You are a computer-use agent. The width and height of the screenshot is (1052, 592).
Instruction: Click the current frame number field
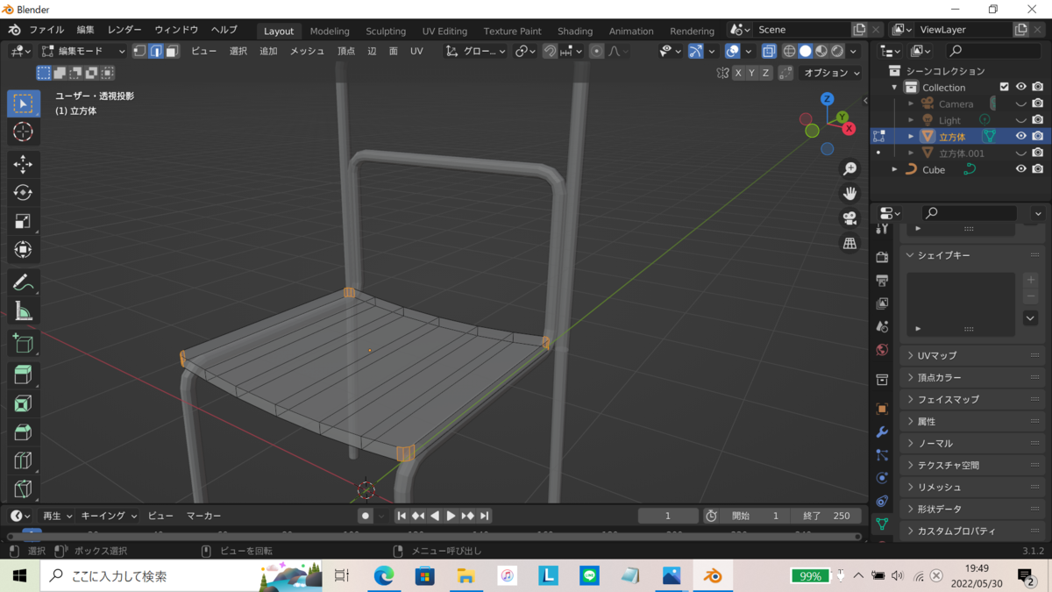tap(668, 516)
